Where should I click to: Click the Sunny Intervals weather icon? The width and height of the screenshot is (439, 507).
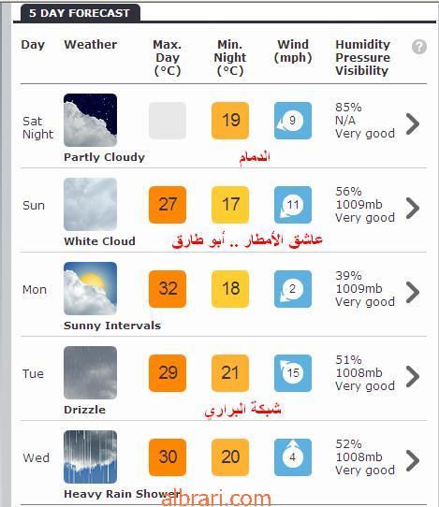click(90, 288)
